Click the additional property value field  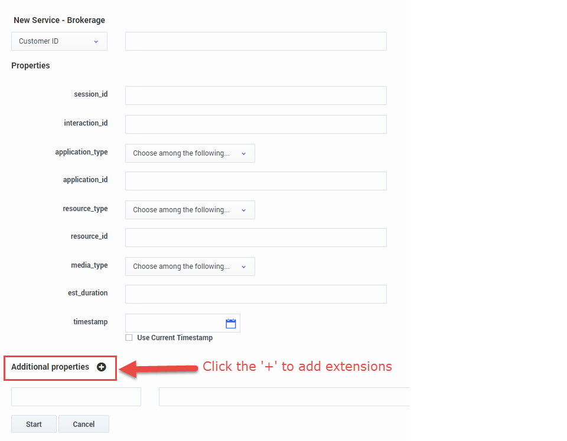click(285, 397)
